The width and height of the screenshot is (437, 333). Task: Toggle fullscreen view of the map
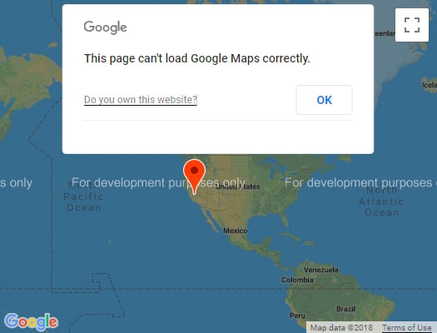pyautogui.click(x=412, y=25)
